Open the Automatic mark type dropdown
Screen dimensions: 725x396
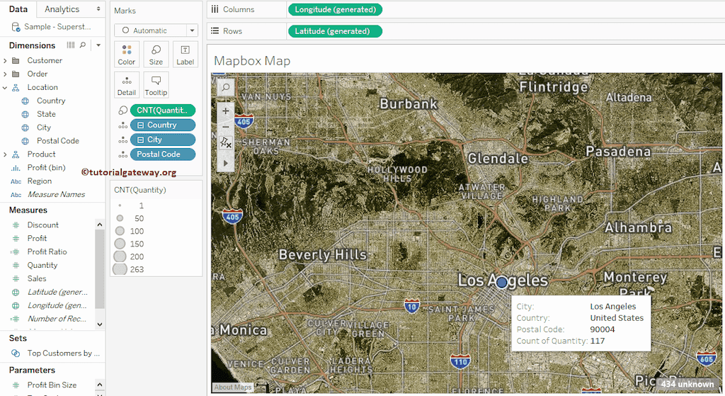tap(156, 30)
